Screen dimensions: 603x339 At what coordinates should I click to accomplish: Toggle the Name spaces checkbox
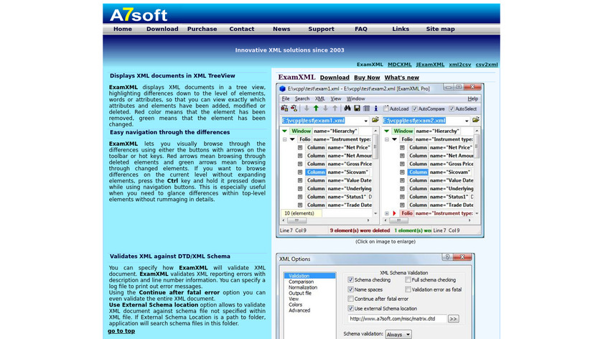click(350, 289)
